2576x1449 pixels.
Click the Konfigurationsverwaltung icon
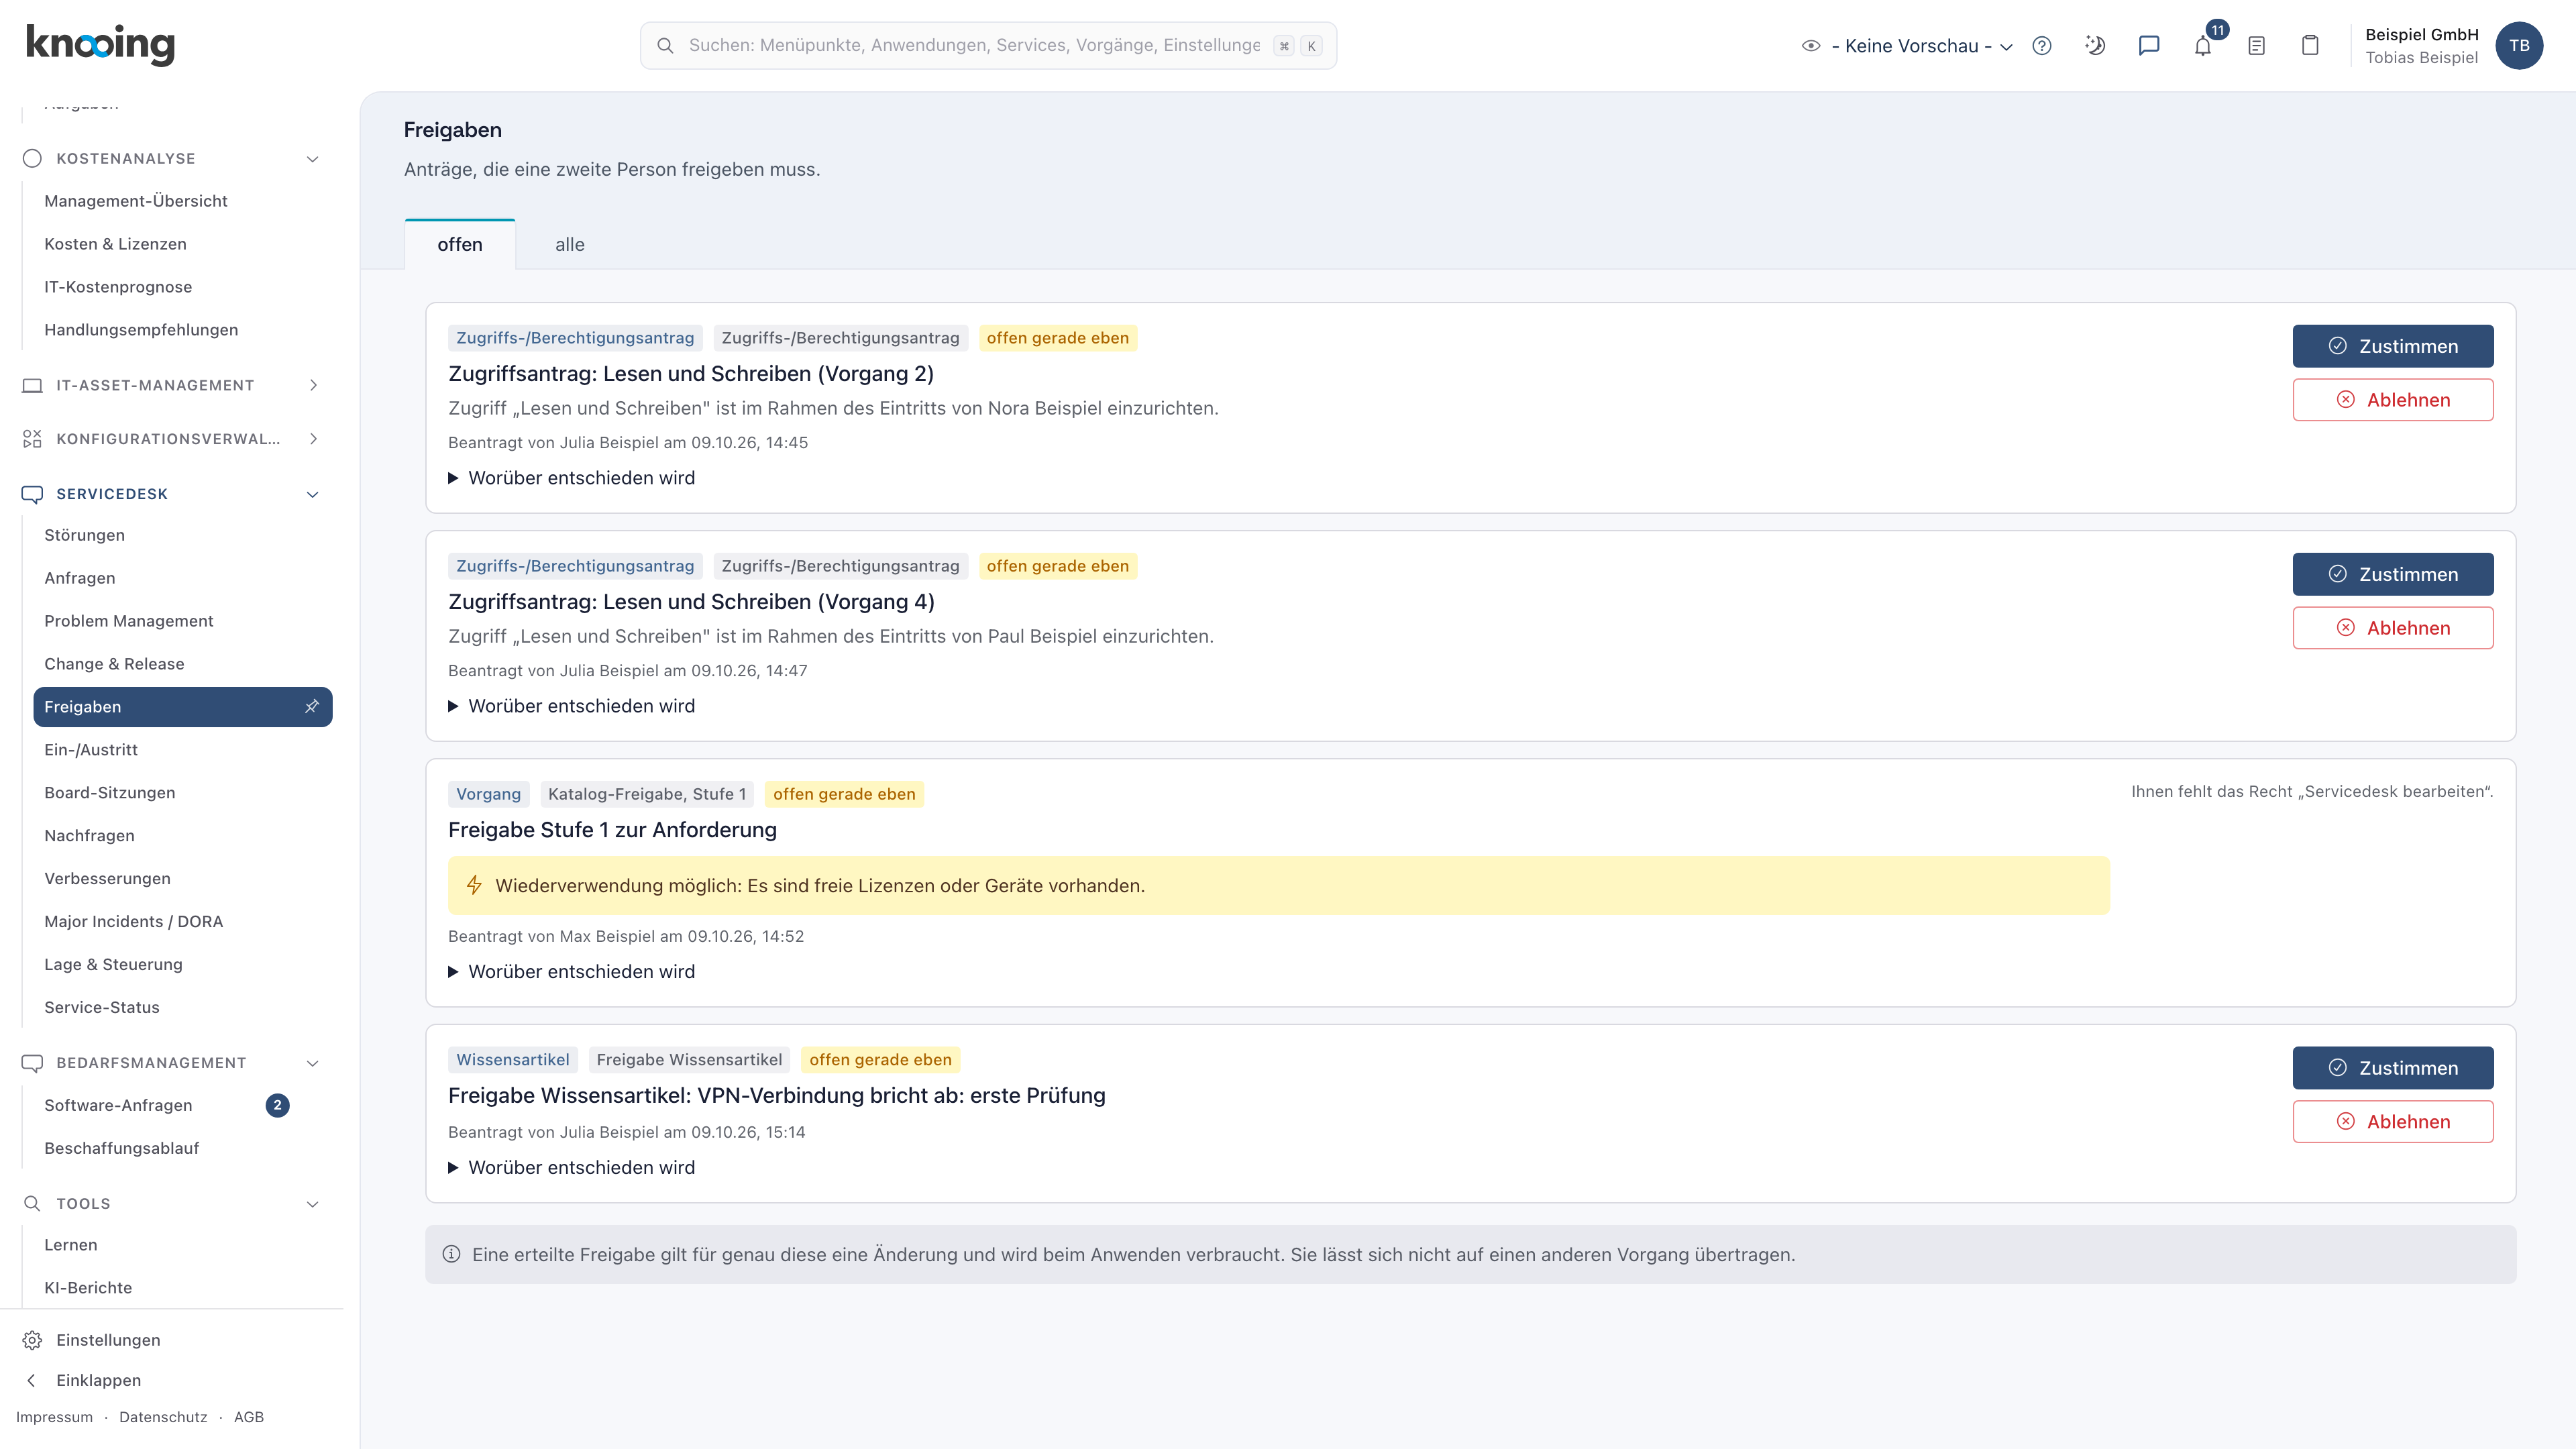[32, 438]
